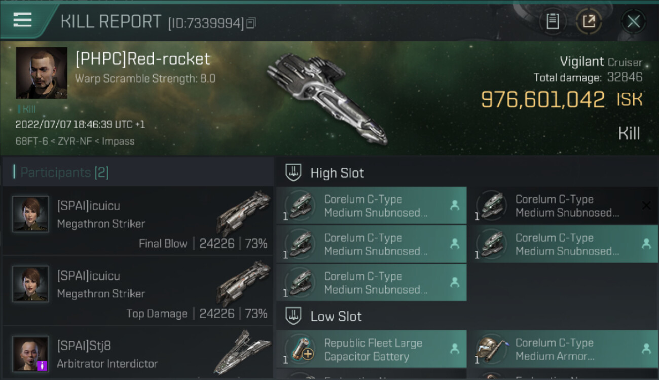Close the kill report window
The width and height of the screenshot is (659, 380).
click(633, 21)
